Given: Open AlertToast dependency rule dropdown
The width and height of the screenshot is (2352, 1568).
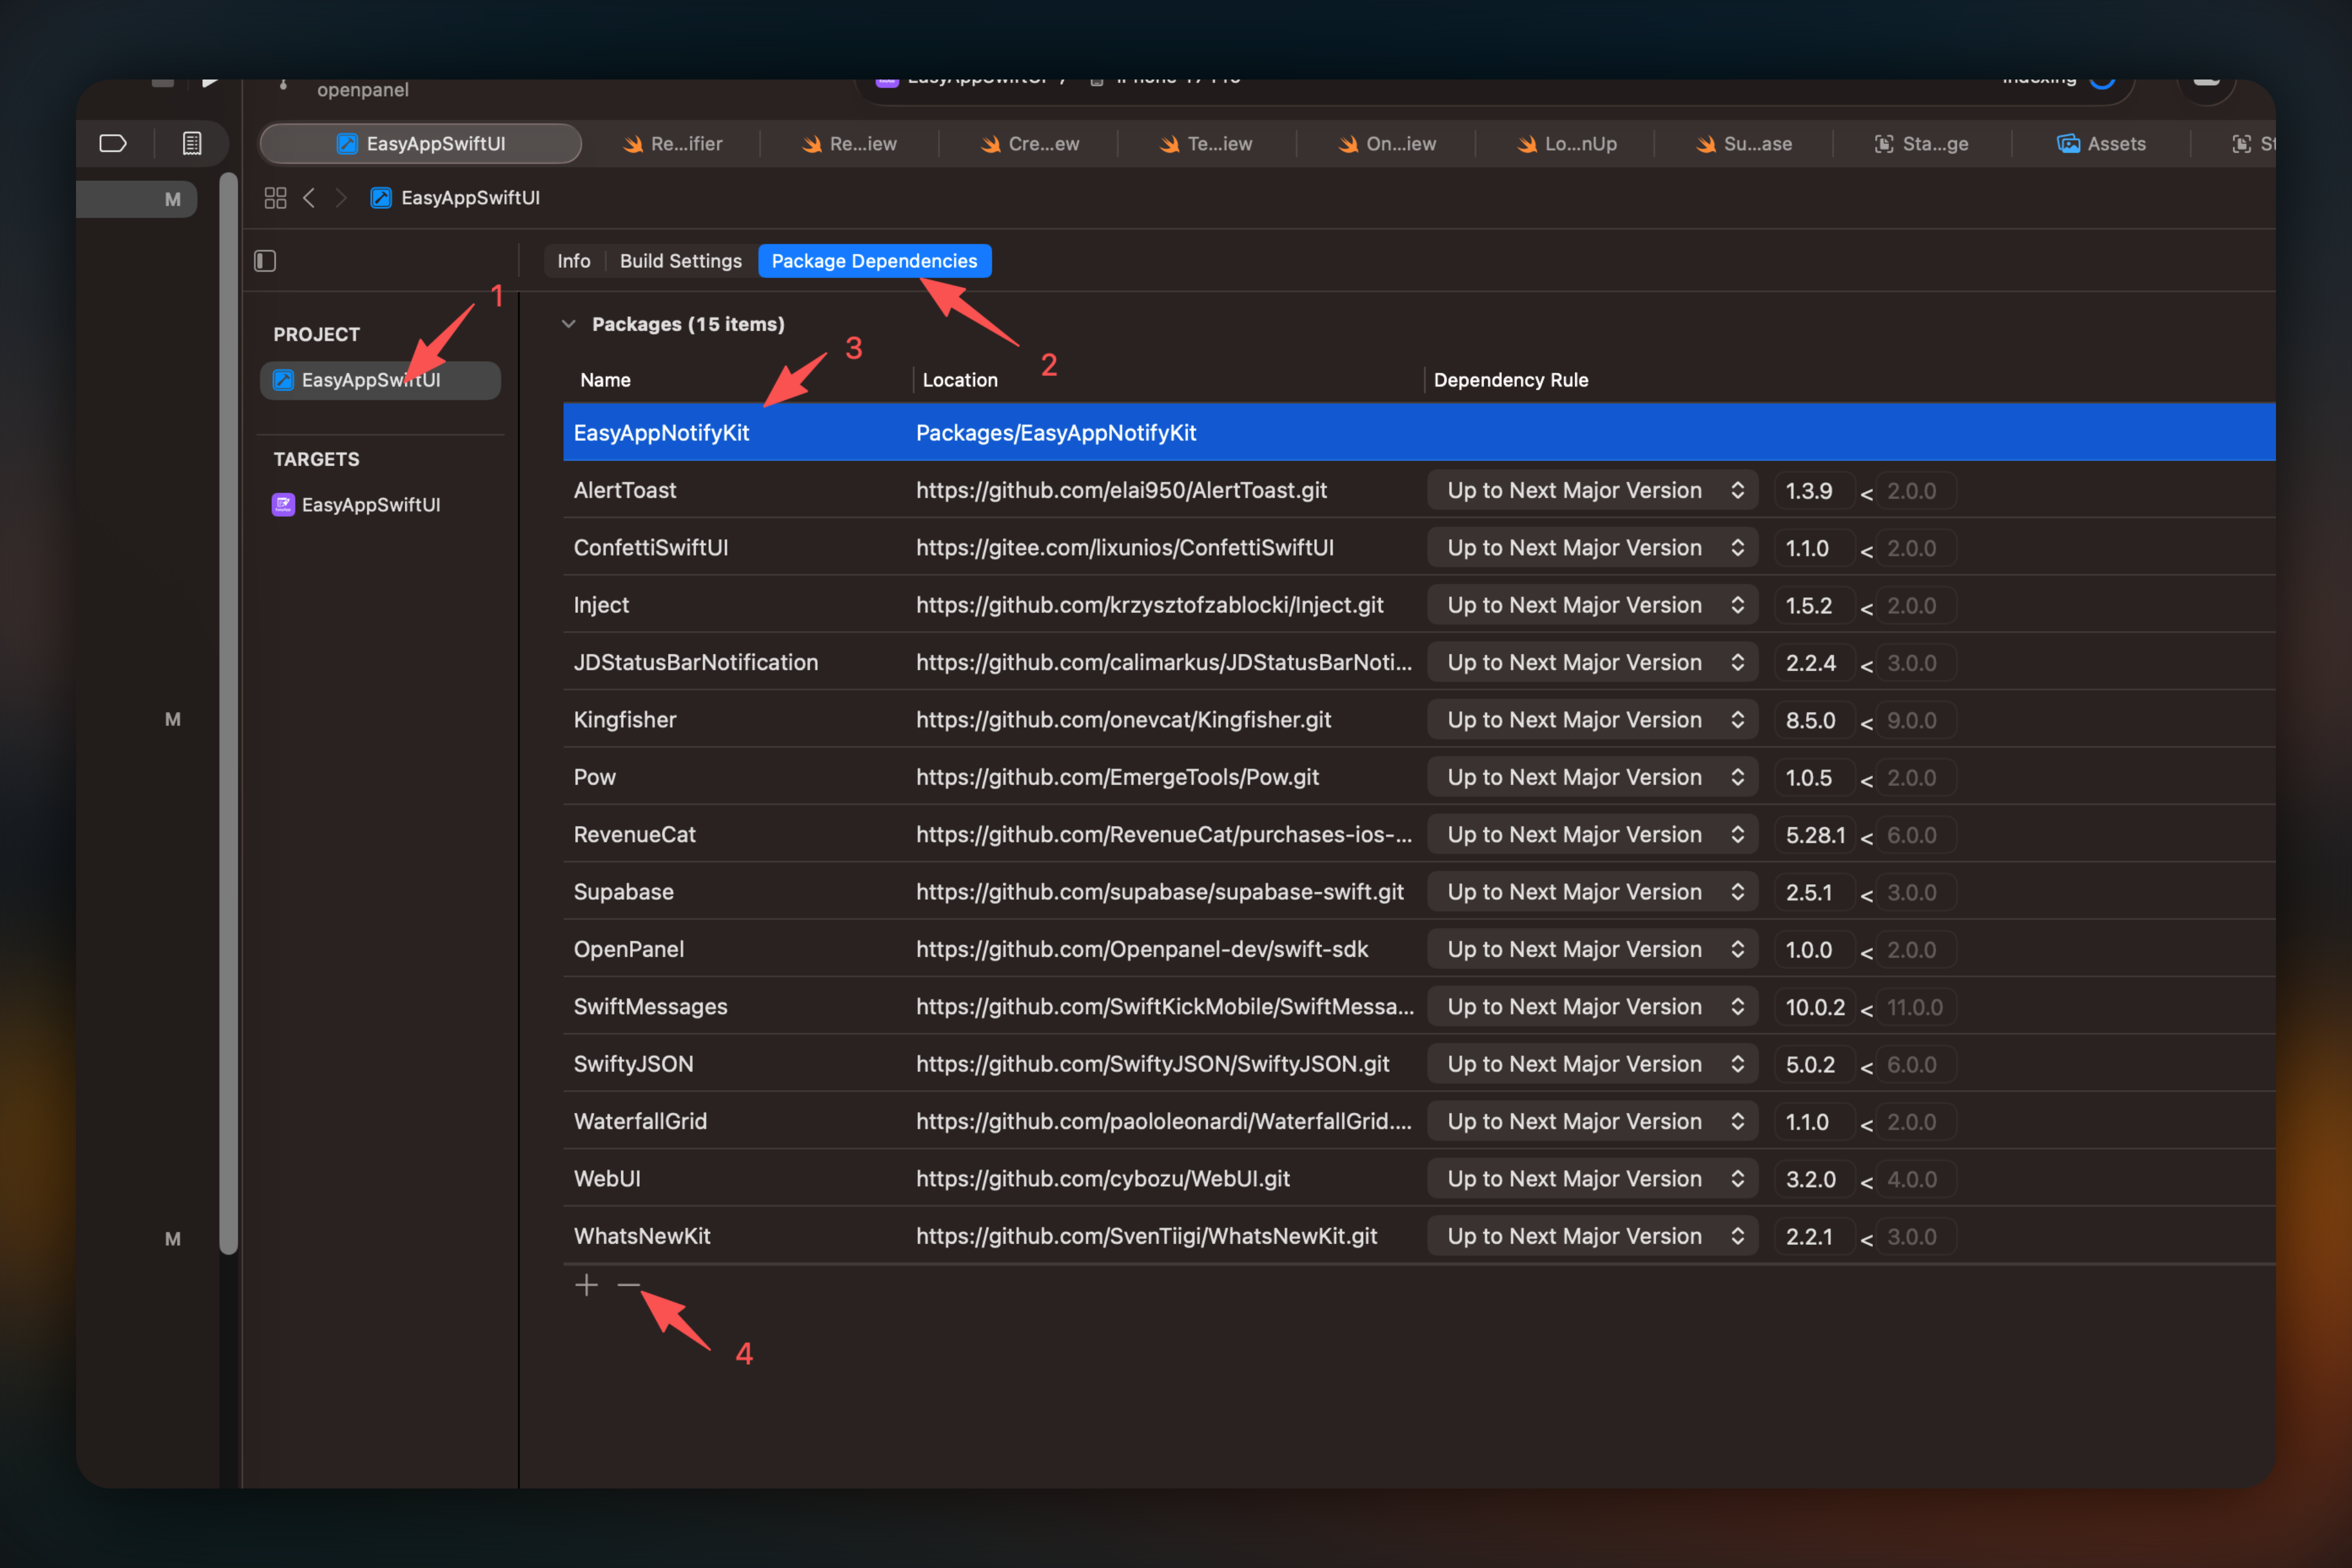Looking at the screenshot, I should tap(1591, 491).
